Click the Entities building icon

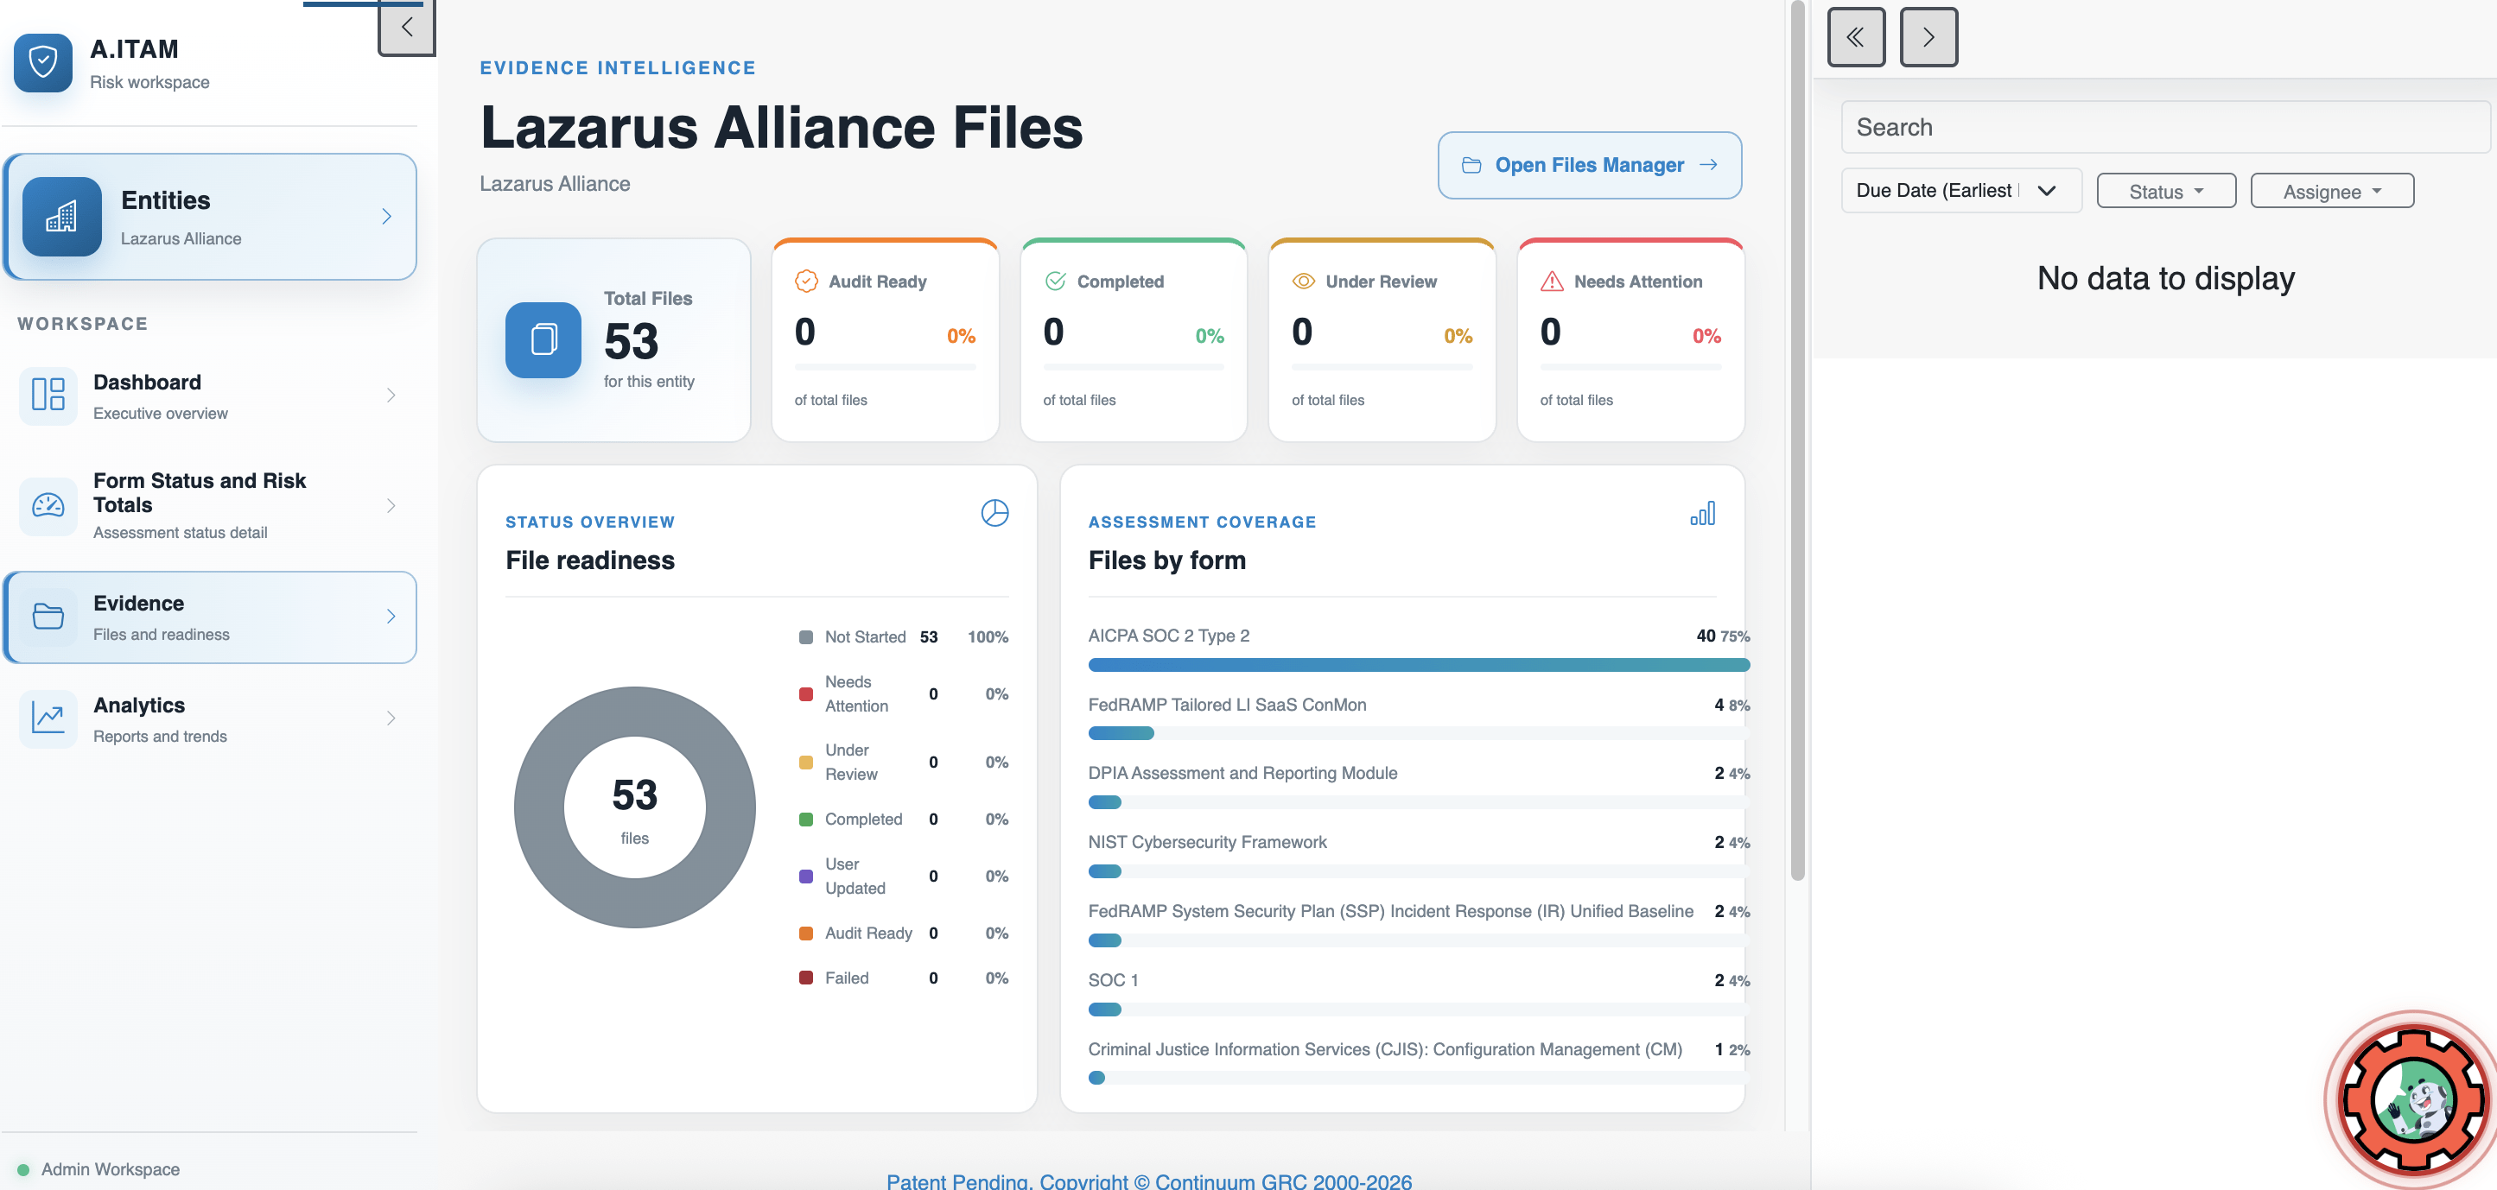pos(62,216)
